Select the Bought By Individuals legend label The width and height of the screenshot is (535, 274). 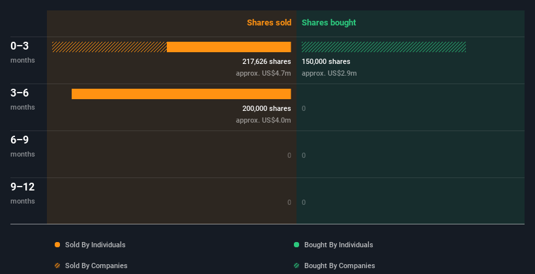coord(338,245)
